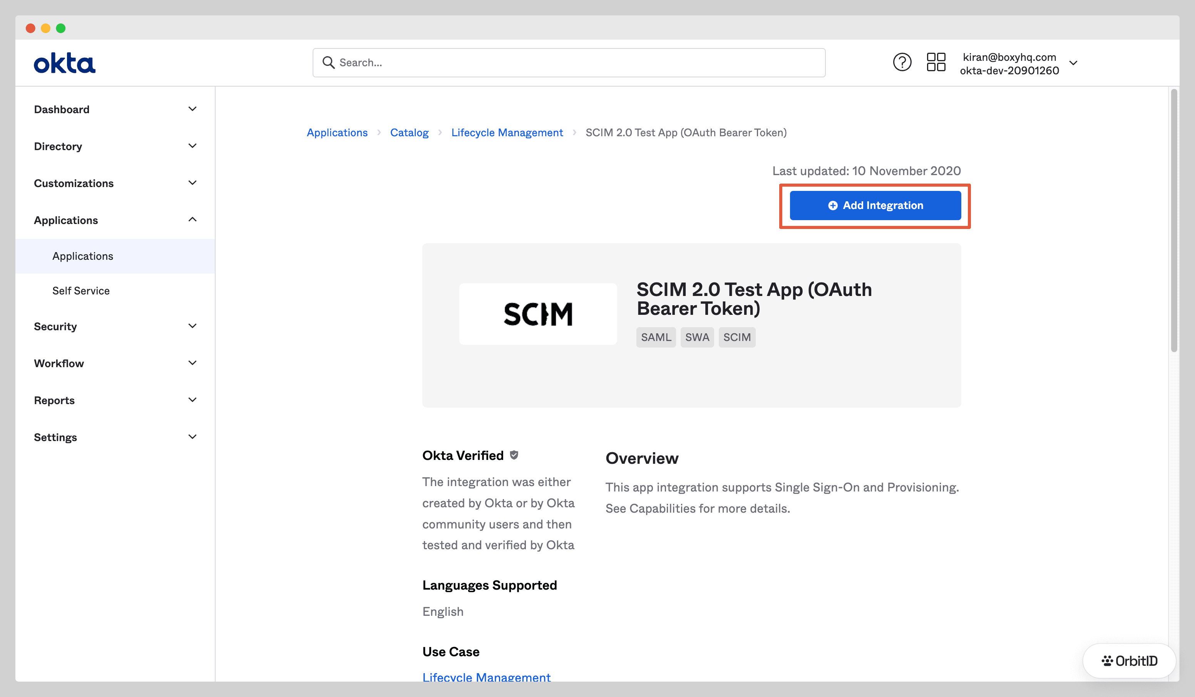Screen dimensions: 1195x697
Task: Click the SCIM logo image
Action: pos(538,314)
